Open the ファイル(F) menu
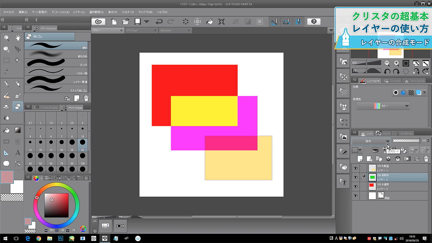 9,12
